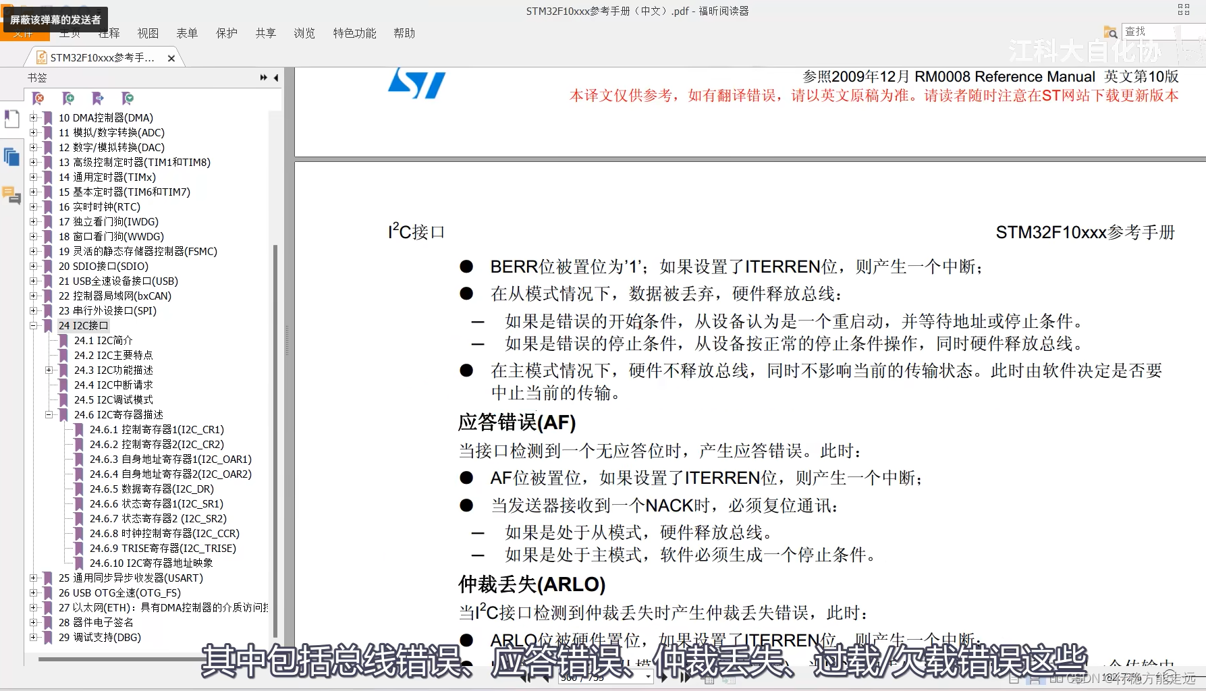This screenshot has width=1206, height=691.
Task: Go to bookmark 15 基本定时器(TIM6和TIM7)
Action: pyautogui.click(x=124, y=192)
